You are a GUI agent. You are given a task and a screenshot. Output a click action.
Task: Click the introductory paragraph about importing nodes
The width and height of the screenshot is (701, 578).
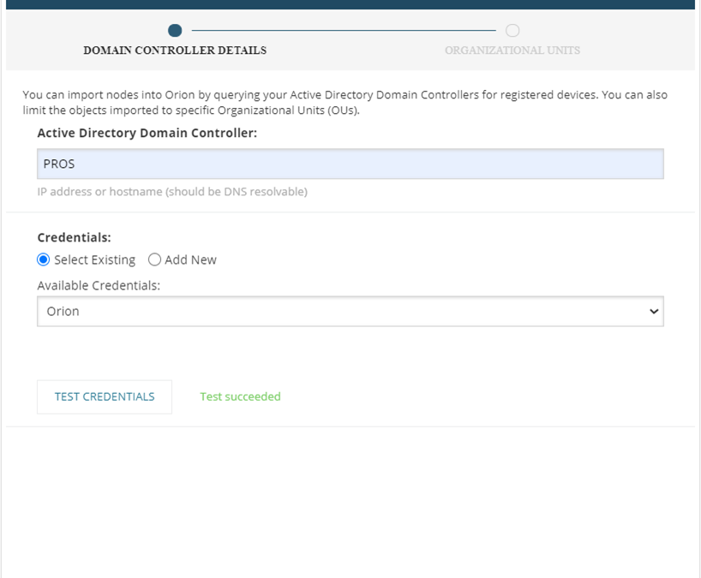click(x=345, y=102)
